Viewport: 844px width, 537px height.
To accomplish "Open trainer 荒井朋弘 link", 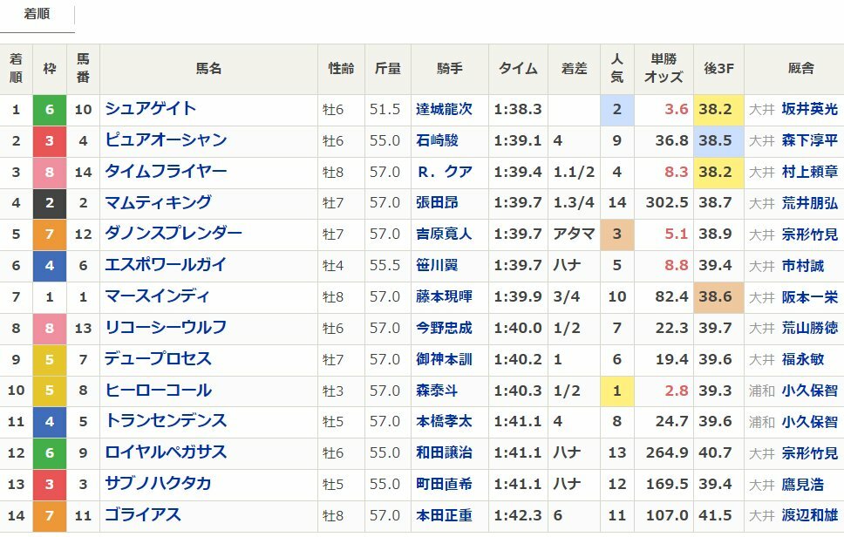I will click(809, 203).
